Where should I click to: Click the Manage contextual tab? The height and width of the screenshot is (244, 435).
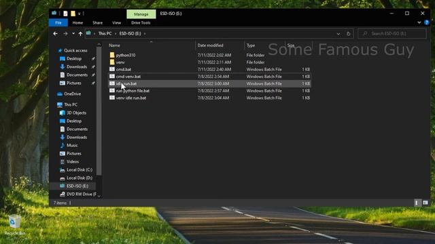141,14
